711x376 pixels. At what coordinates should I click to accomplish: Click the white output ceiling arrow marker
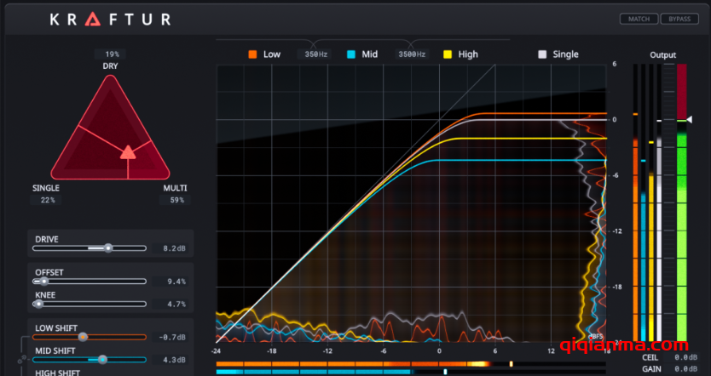689,119
